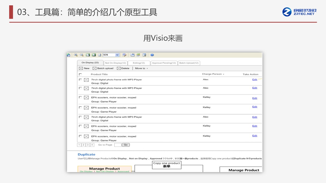The image size is (326, 183).
Task: Check the first 7inch digital photo frame row
Action: click(x=80, y=80)
